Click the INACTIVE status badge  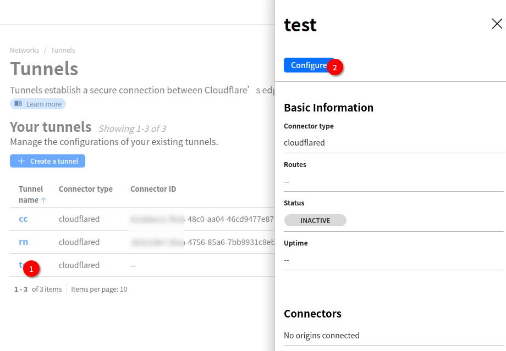pyautogui.click(x=315, y=220)
